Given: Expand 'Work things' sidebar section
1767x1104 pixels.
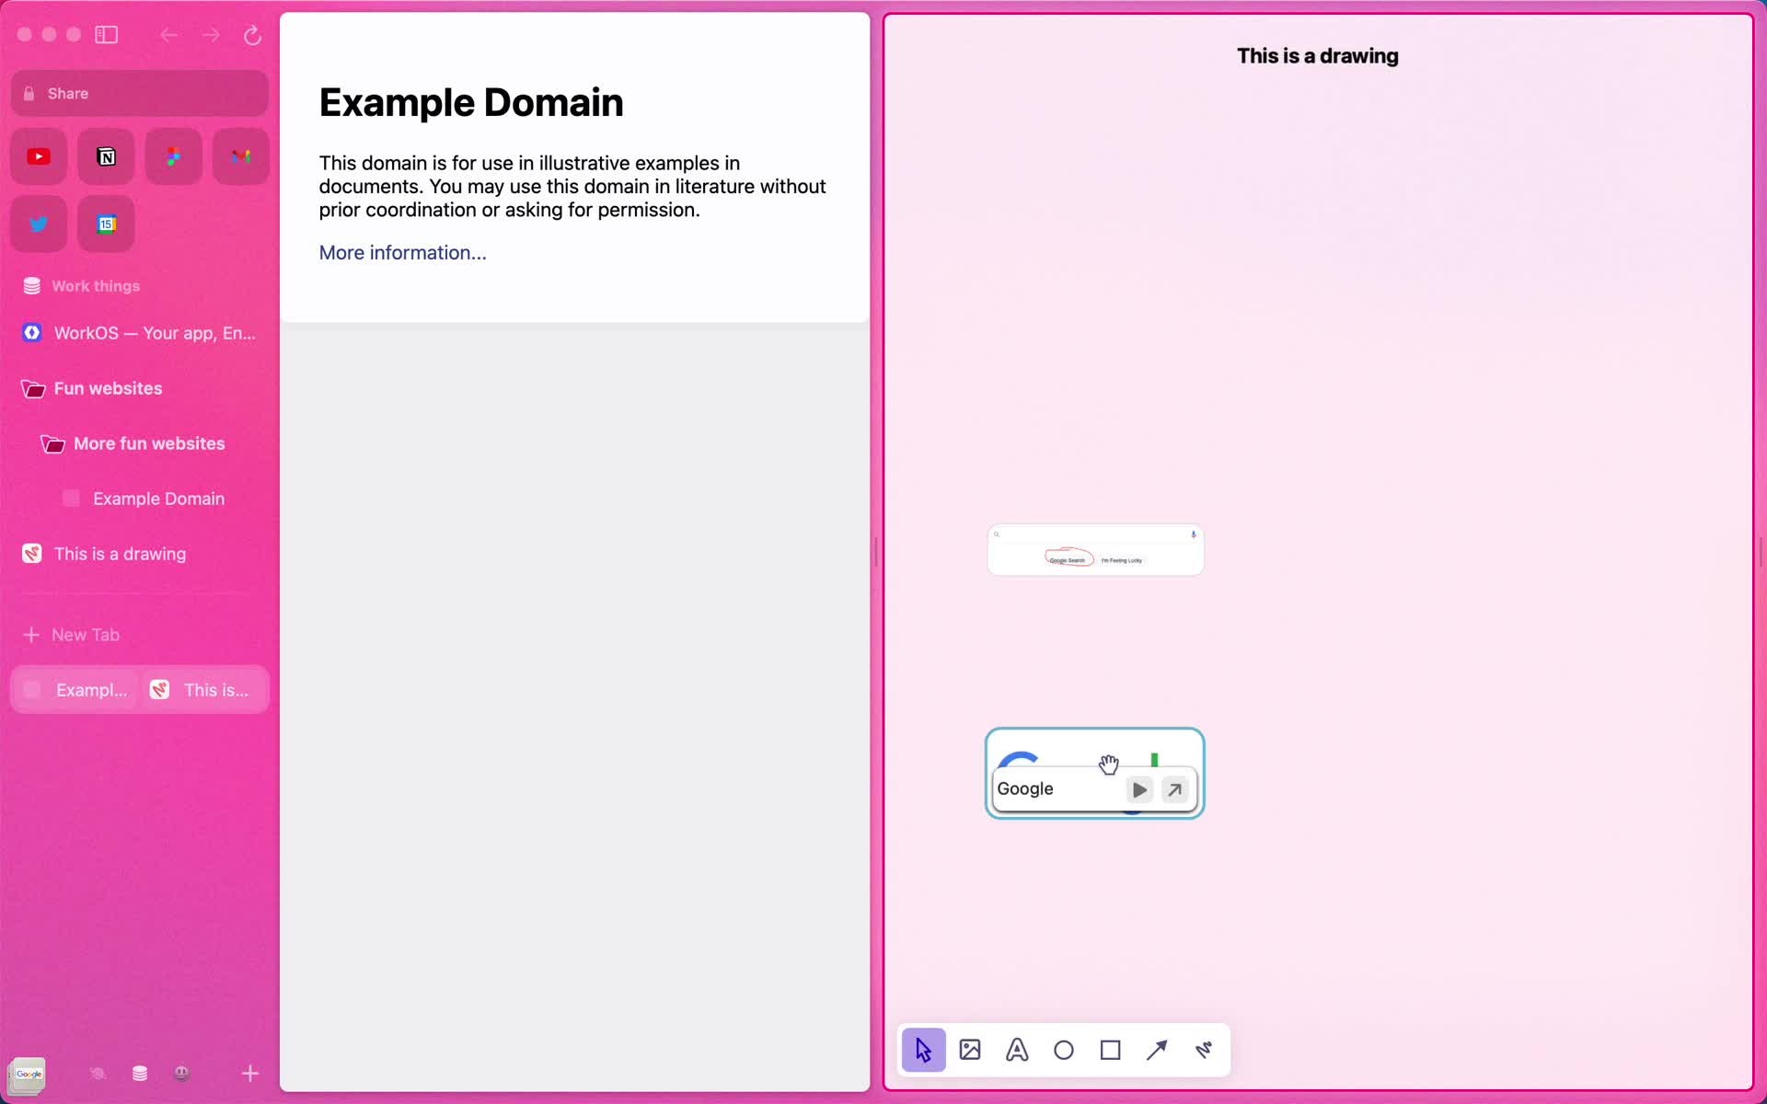Looking at the screenshot, I should coord(96,285).
